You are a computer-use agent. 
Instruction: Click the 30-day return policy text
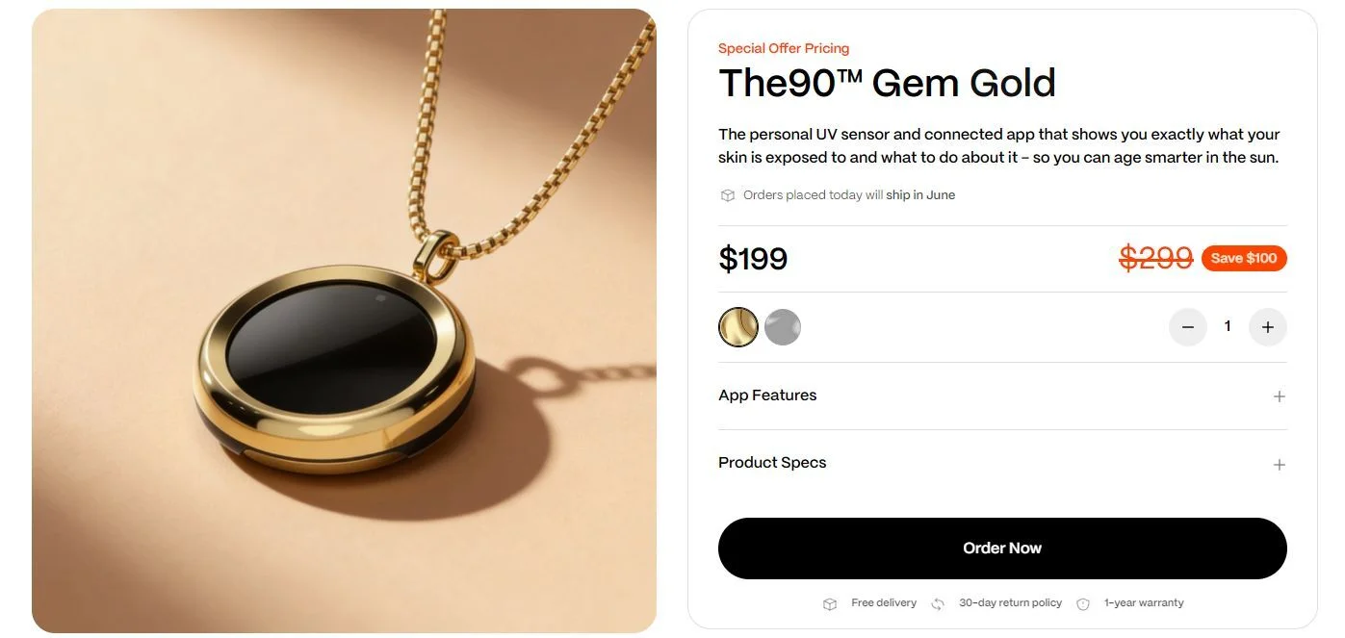[1010, 603]
